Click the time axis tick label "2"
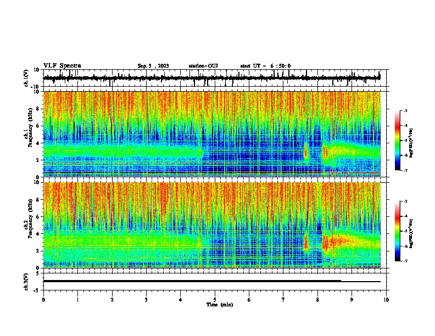Viewport: 435px width, 336px height. (x=112, y=300)
